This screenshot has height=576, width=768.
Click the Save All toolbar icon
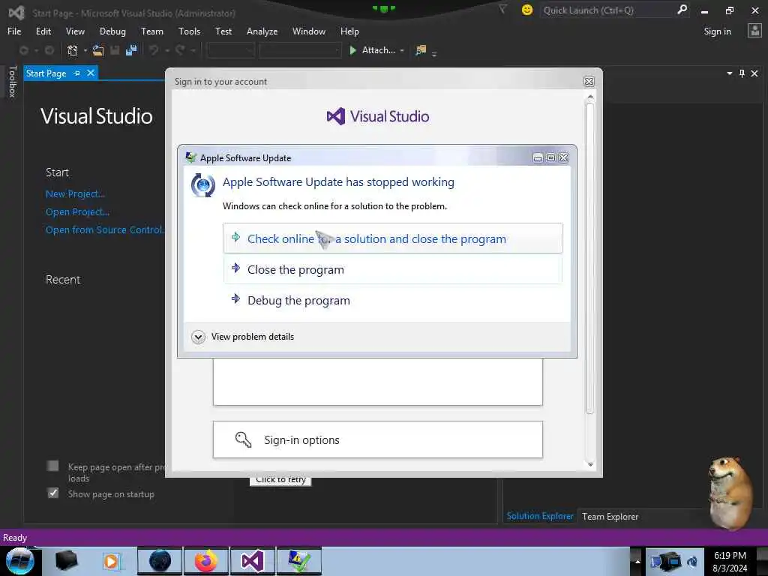click(131, 50)
